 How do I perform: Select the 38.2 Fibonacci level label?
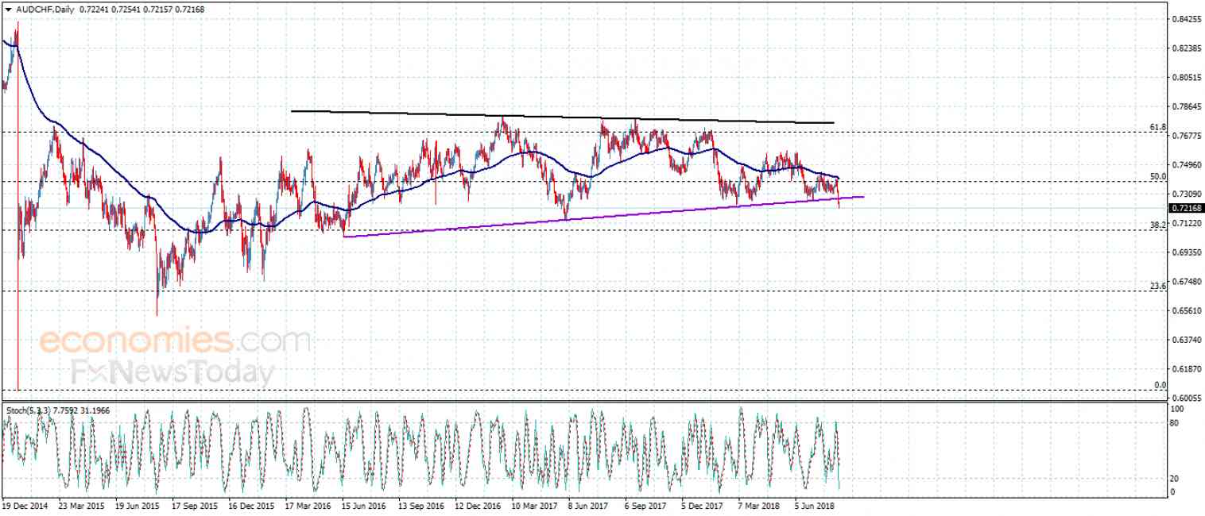[1157, 225]
